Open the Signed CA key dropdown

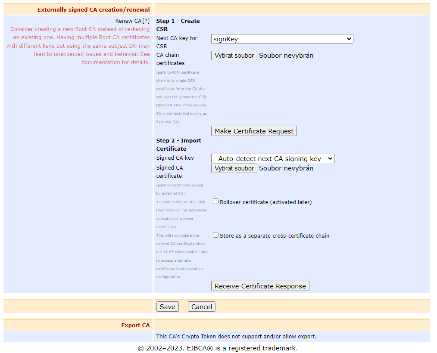(x=272, y=159)
